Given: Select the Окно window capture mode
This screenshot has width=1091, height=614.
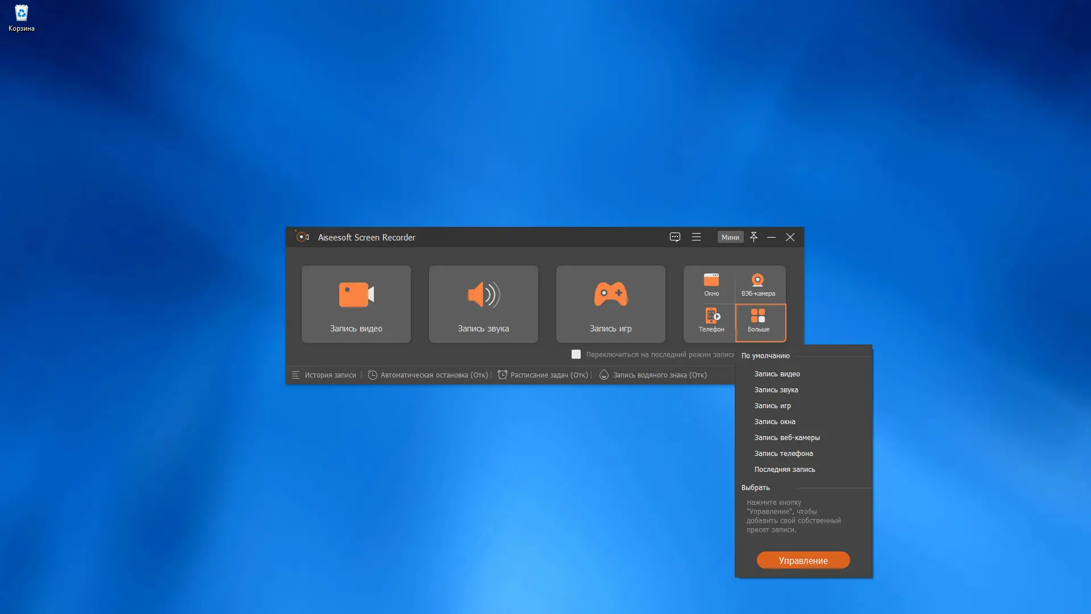Looking at the screenshot, I should coord(712,284).
